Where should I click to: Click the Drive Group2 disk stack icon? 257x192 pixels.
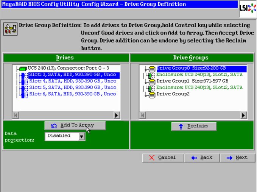tap(152, 94)
